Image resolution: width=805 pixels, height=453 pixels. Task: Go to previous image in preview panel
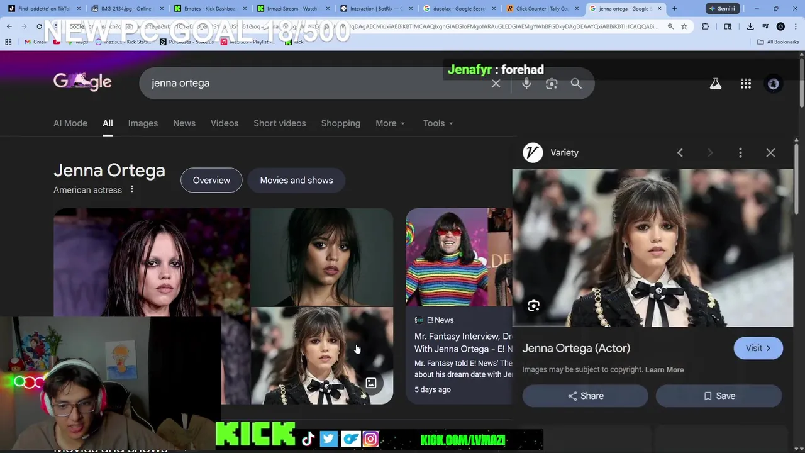click(680, 152)
